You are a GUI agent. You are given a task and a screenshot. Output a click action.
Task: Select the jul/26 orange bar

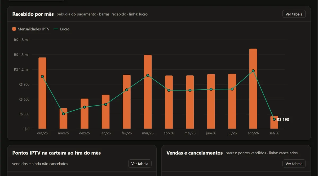point(232,101)
